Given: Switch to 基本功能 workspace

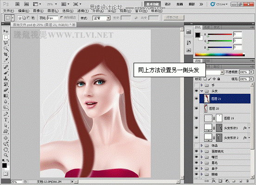Looking at the screenshot, I should click(153, 4).
